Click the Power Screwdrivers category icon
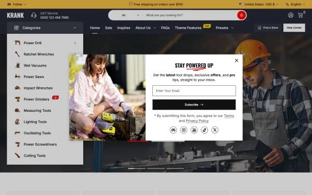 coord(18,144)
